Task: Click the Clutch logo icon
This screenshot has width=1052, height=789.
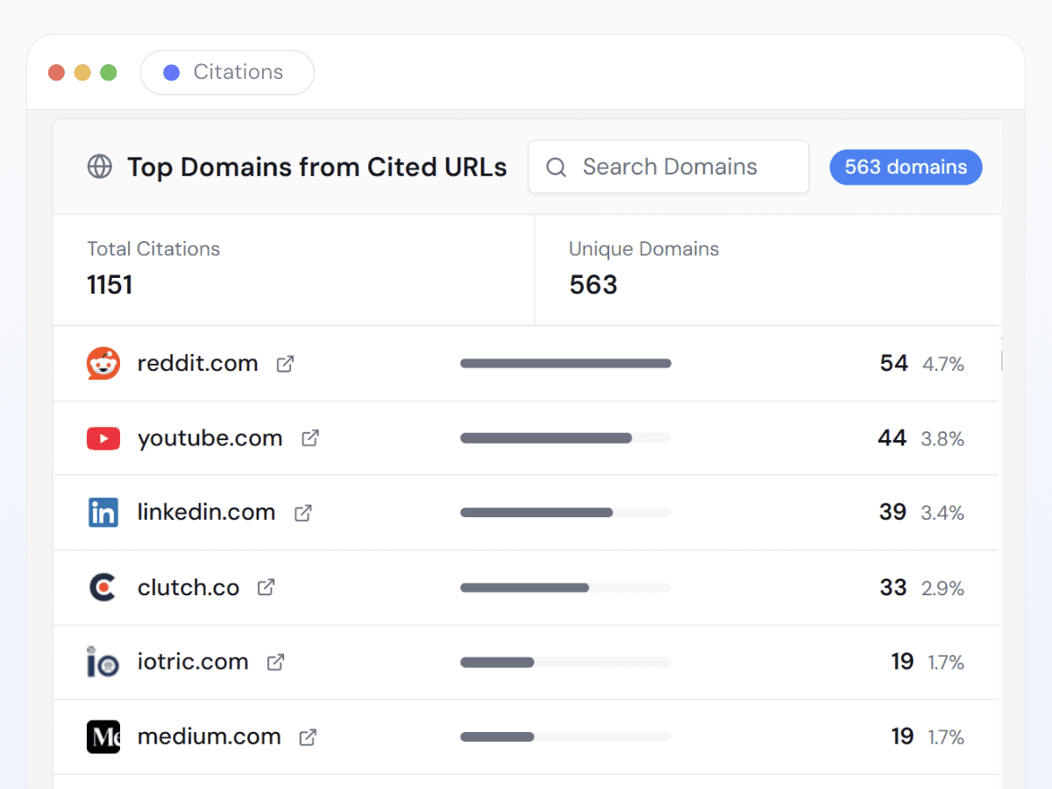Action: 103,587
